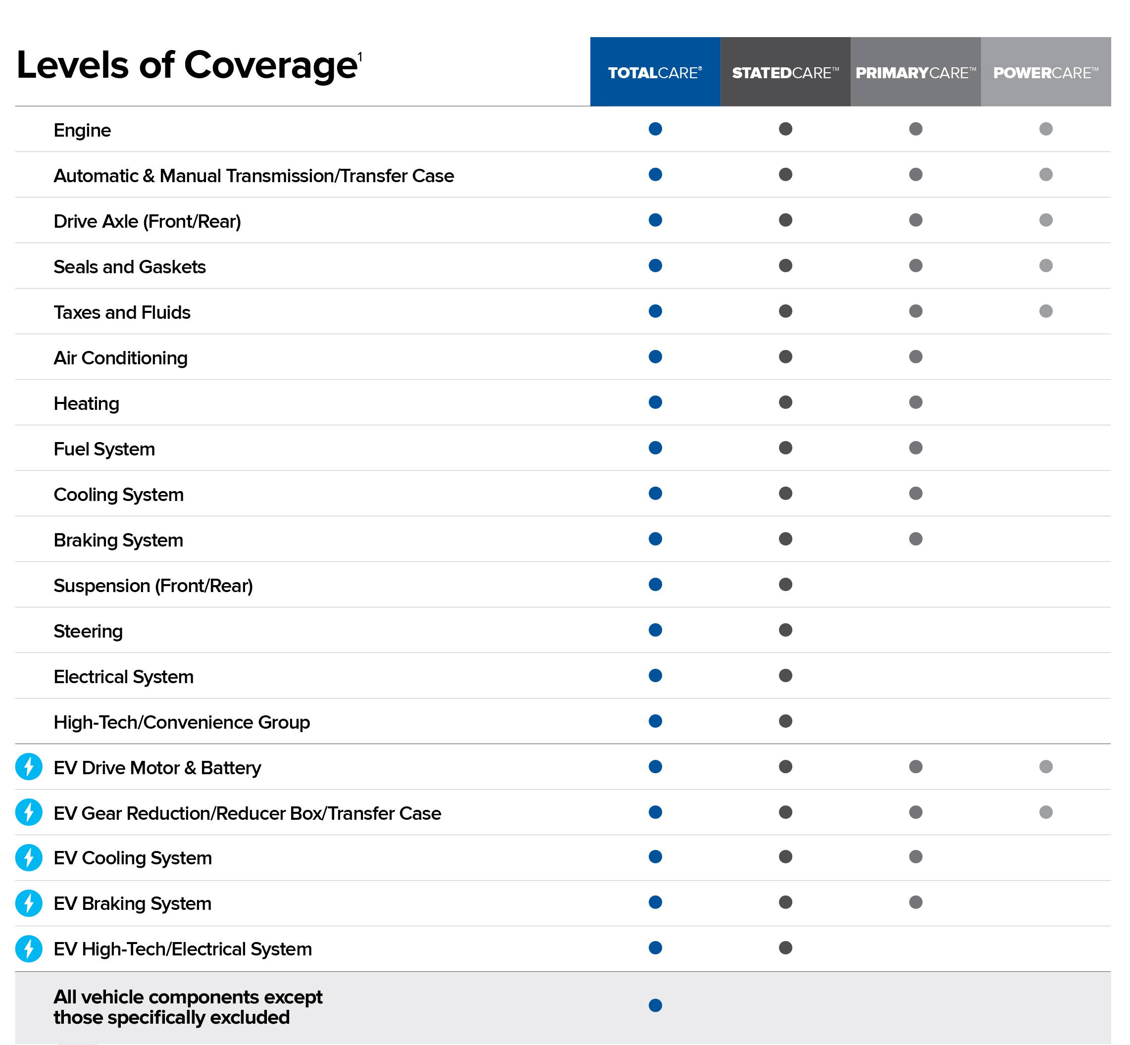Select the TOTALCARE column header
1130x1045 pixels.
click(x=656, y=72)
